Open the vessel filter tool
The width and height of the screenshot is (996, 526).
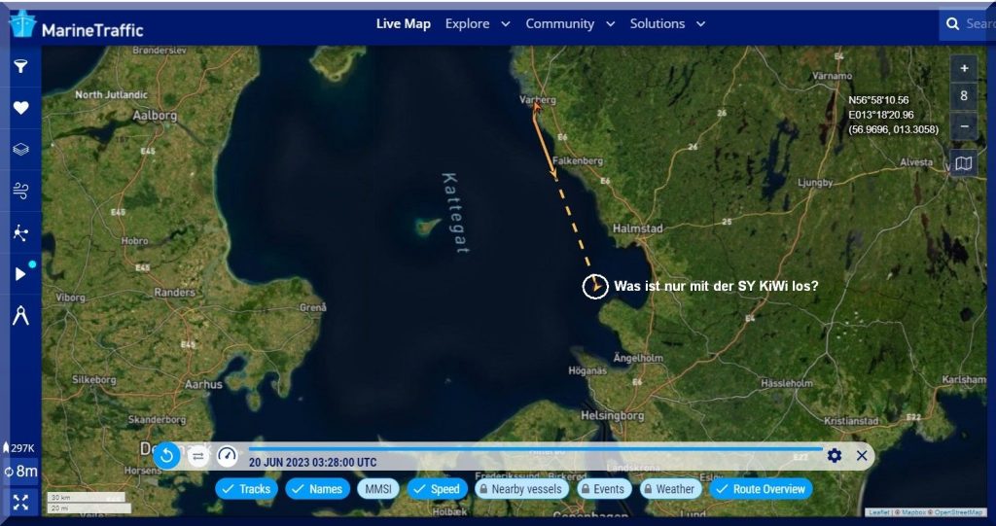(20, 67)
